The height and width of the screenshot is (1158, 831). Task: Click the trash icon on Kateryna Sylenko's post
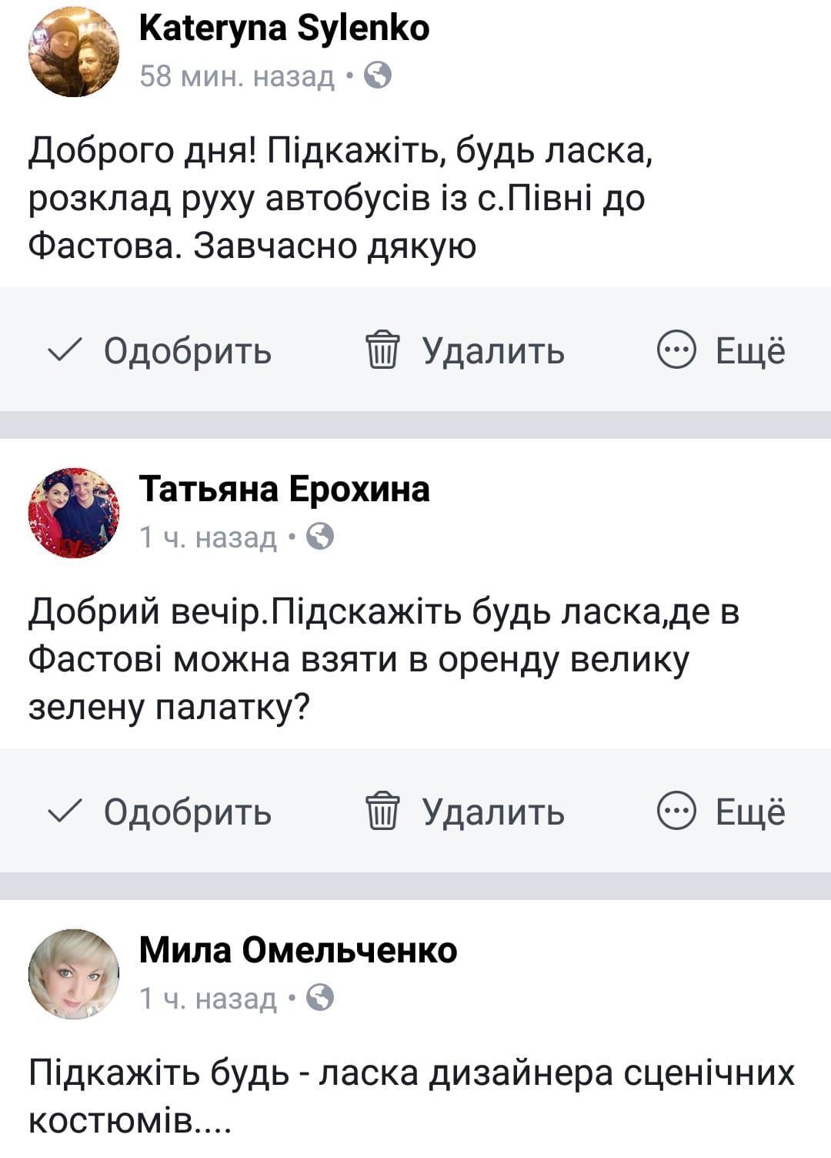point(382,350)
